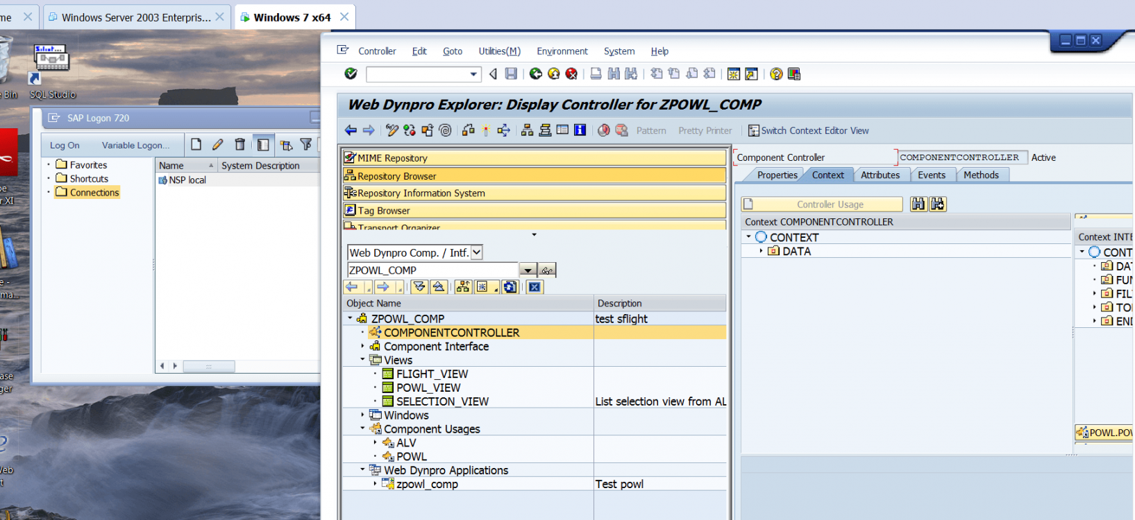Switch to the Windows Server 2003 Enterprise tab
1135x520 pixels.
click(136, 17)
